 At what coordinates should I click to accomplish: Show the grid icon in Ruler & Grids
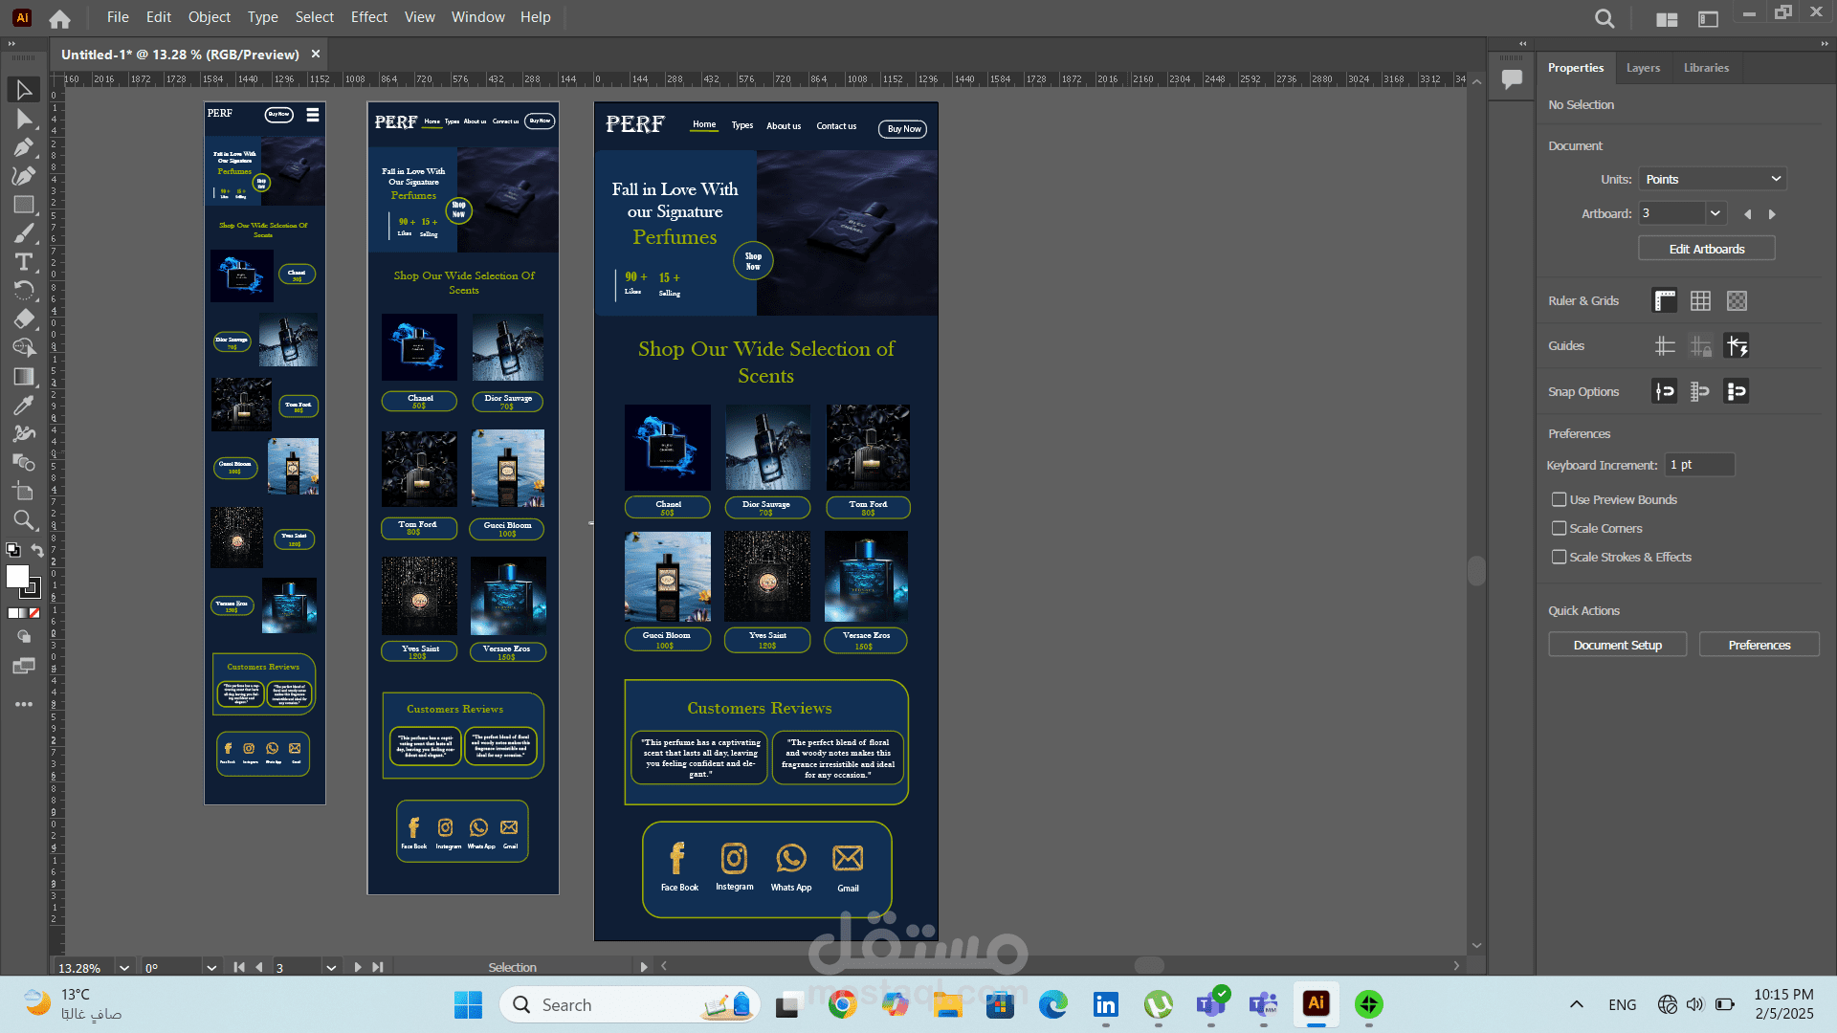pyautogui.click(x=1700, y=301)
